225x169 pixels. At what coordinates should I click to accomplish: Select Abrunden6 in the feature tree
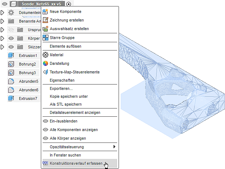[x=28, y=90]
